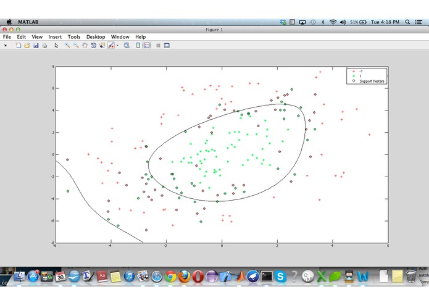
Task: Open the File menu
Action: point(7,36)
